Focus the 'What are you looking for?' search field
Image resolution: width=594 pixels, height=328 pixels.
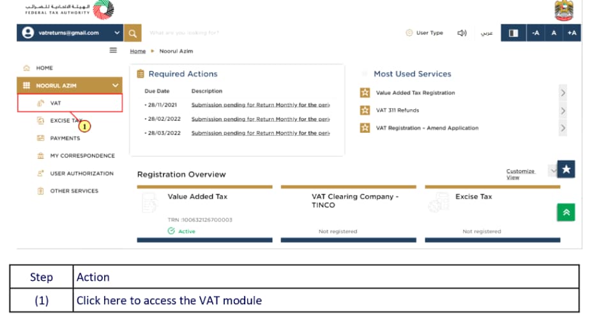184,33
